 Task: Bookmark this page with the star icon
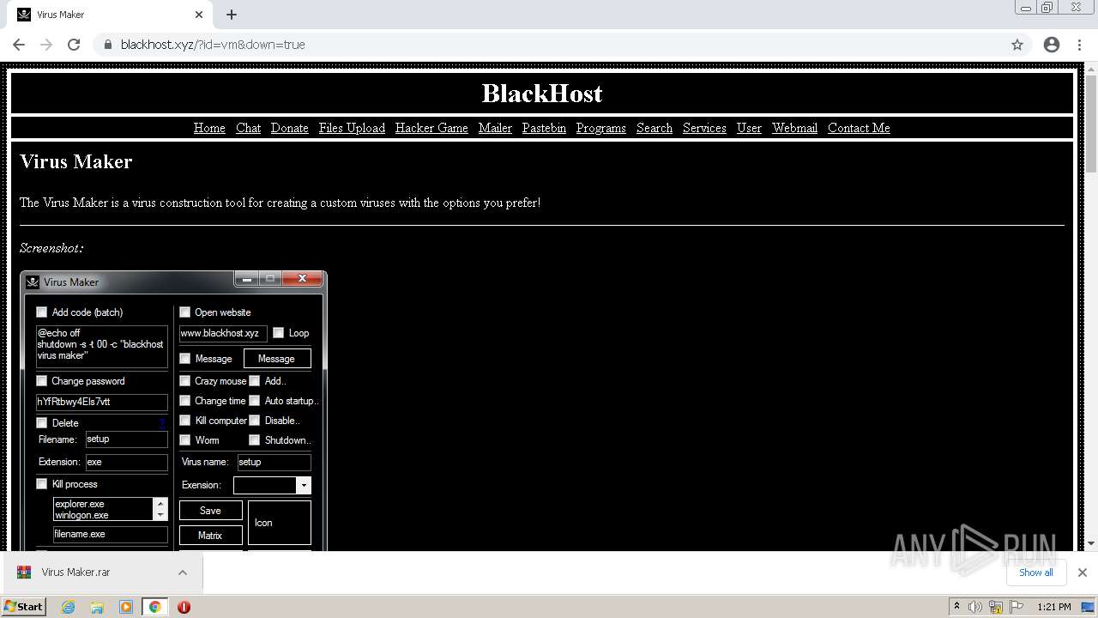pyautogui.click(x=1017, y=45)
